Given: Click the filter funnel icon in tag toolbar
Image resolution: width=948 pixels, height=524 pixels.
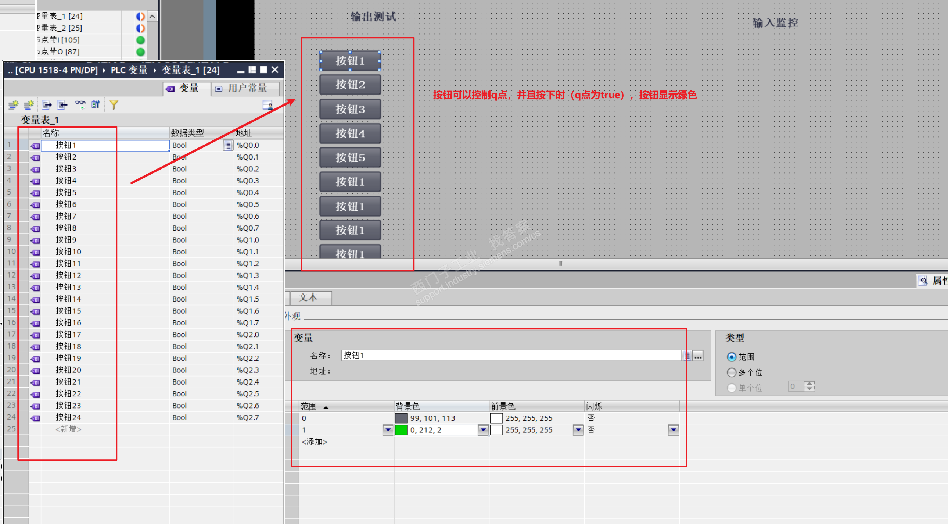Looking at the screenshot, I should pos(114,105).
